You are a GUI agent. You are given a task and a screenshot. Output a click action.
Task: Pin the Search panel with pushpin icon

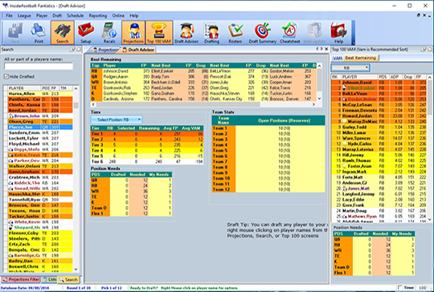[x=72, y=50]
